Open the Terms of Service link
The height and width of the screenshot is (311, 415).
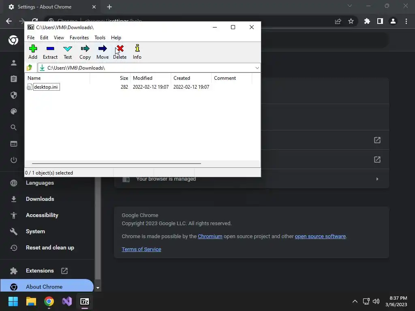(141, 249)
